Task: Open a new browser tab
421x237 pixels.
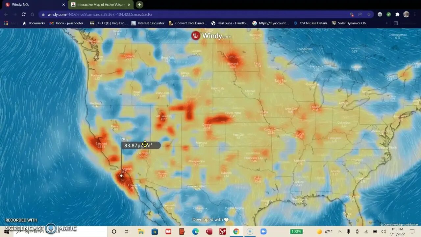Action: [139, 5]
